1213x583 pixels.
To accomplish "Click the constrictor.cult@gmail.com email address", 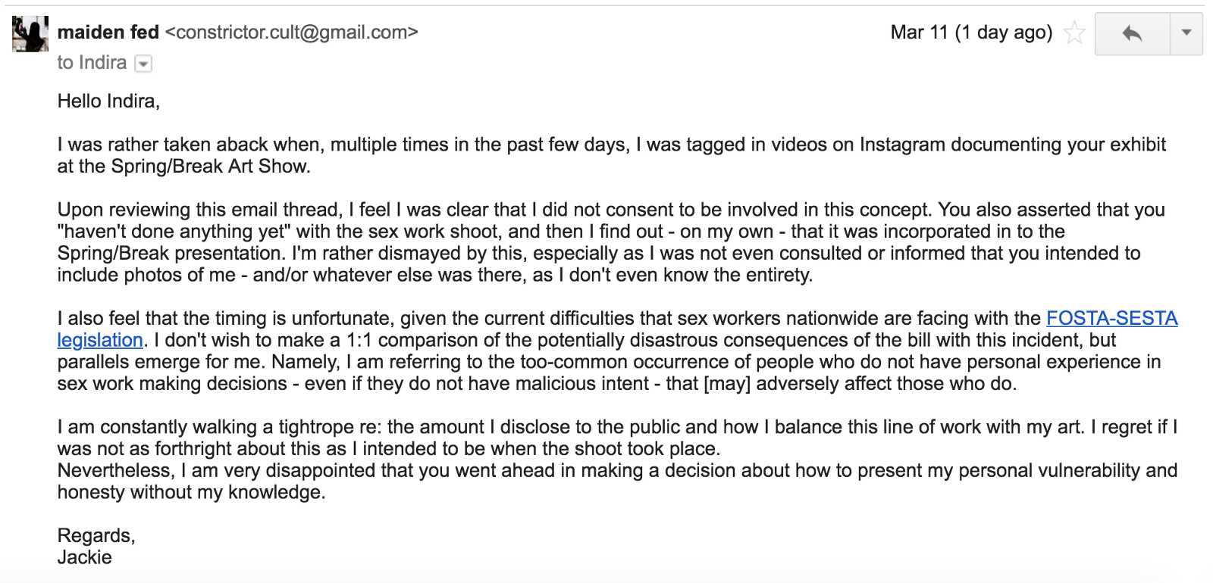I will point(292,33).
